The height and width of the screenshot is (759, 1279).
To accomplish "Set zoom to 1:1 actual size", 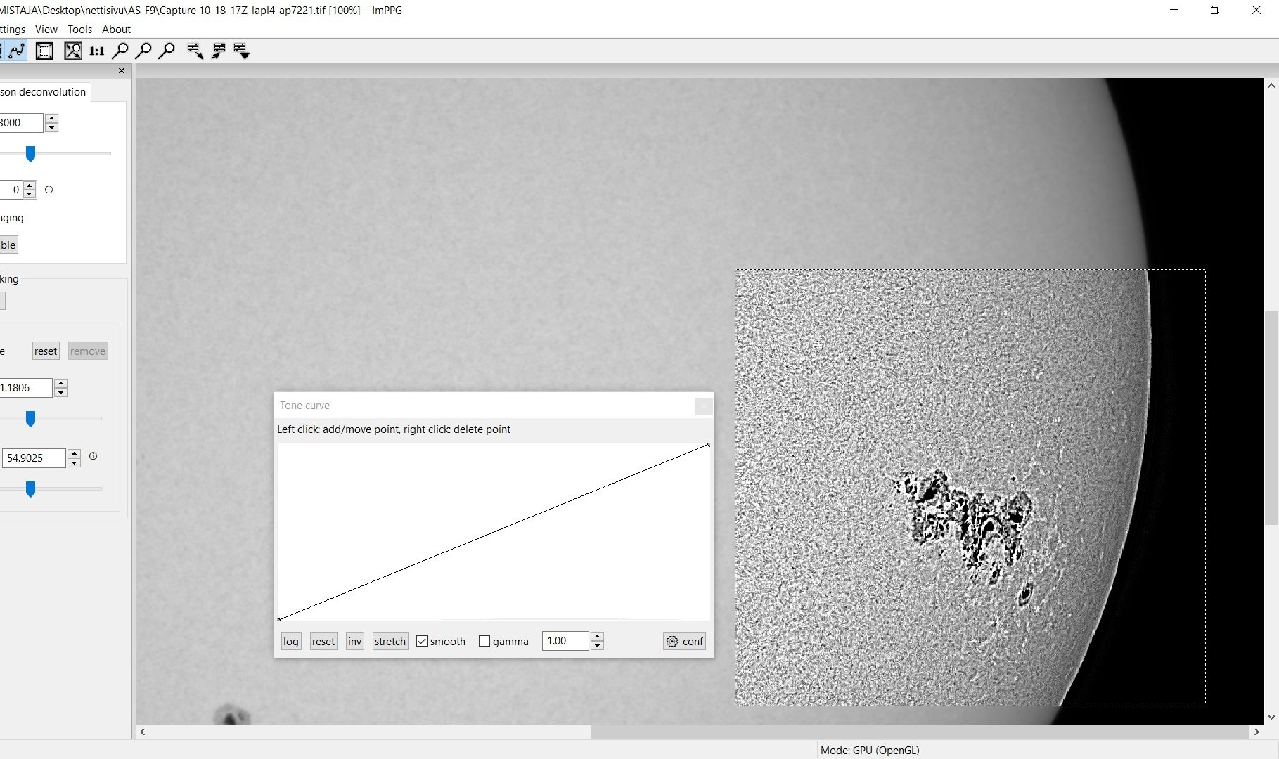I will coord(96,51).
